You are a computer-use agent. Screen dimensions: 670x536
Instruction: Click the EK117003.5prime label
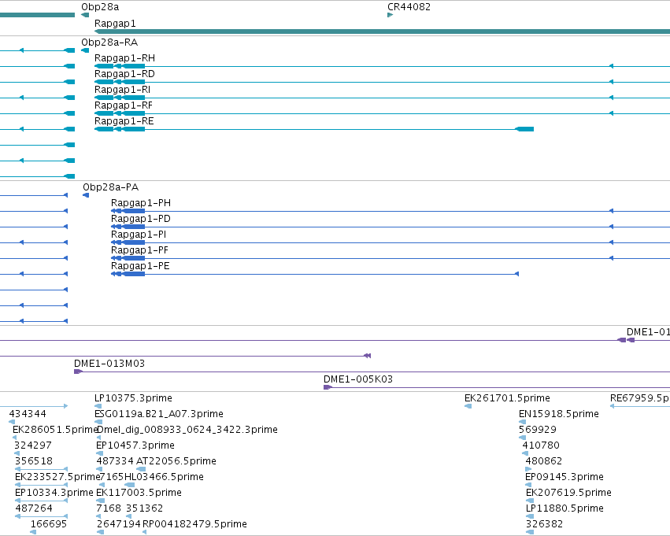139,493
